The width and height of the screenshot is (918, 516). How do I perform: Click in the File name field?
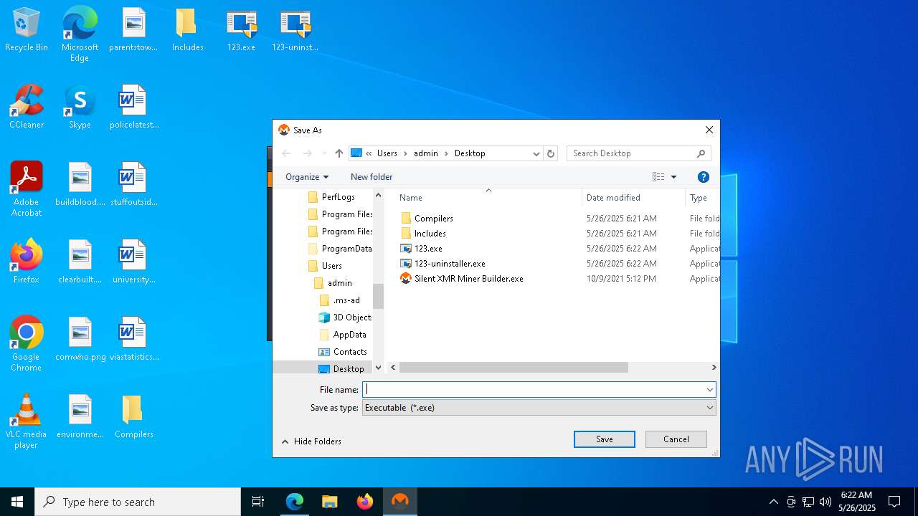point(534,390)
